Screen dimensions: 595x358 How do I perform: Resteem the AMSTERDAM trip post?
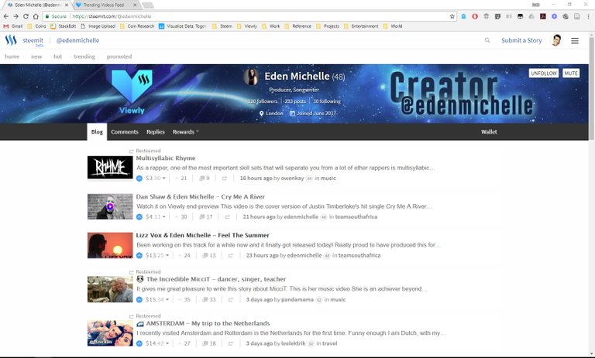coord(230,343)
